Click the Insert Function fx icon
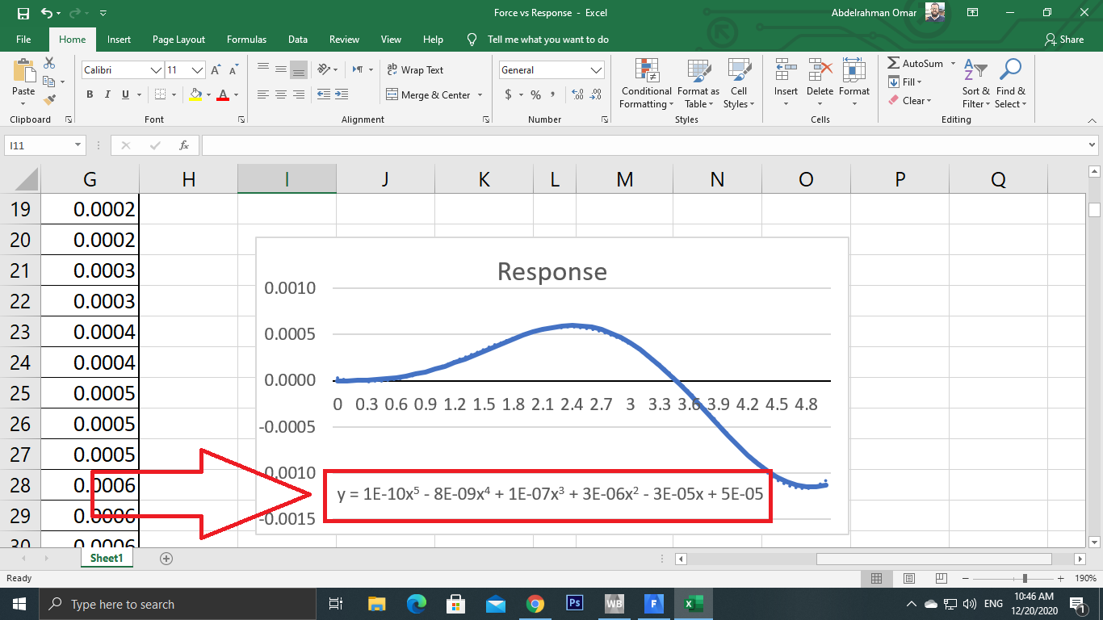Viewport: 1103px width, 620px height. tap(184, 145)
